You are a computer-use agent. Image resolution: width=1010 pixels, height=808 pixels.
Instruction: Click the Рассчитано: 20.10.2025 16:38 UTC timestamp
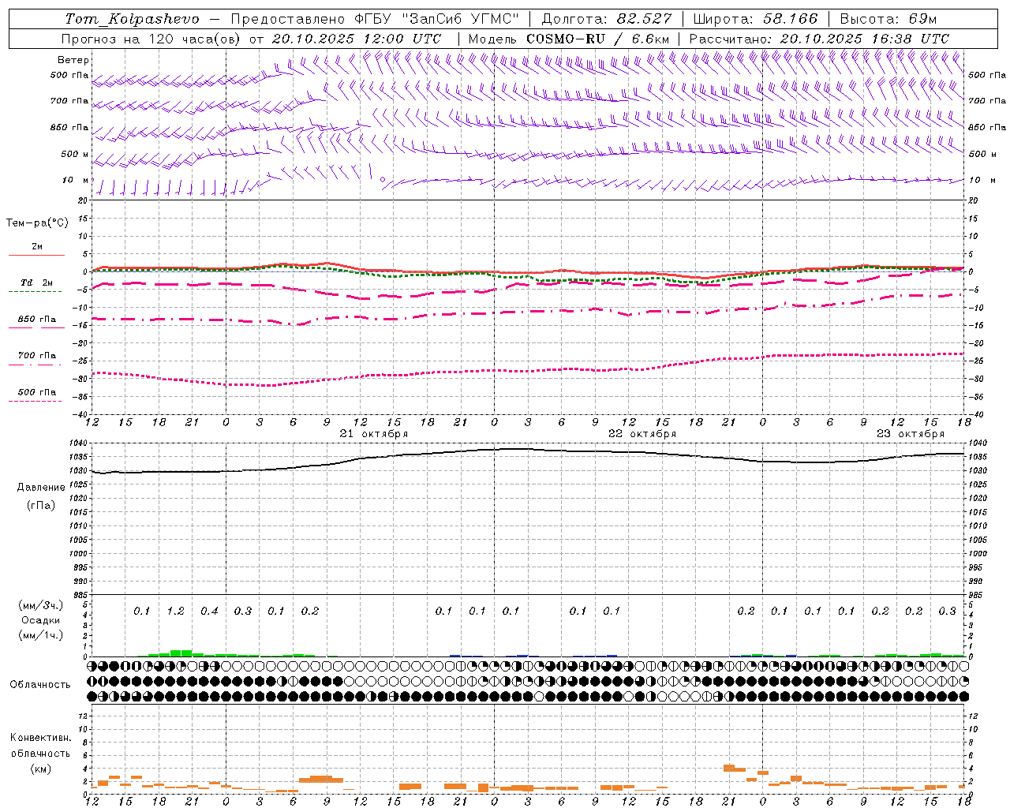point(819,39)
